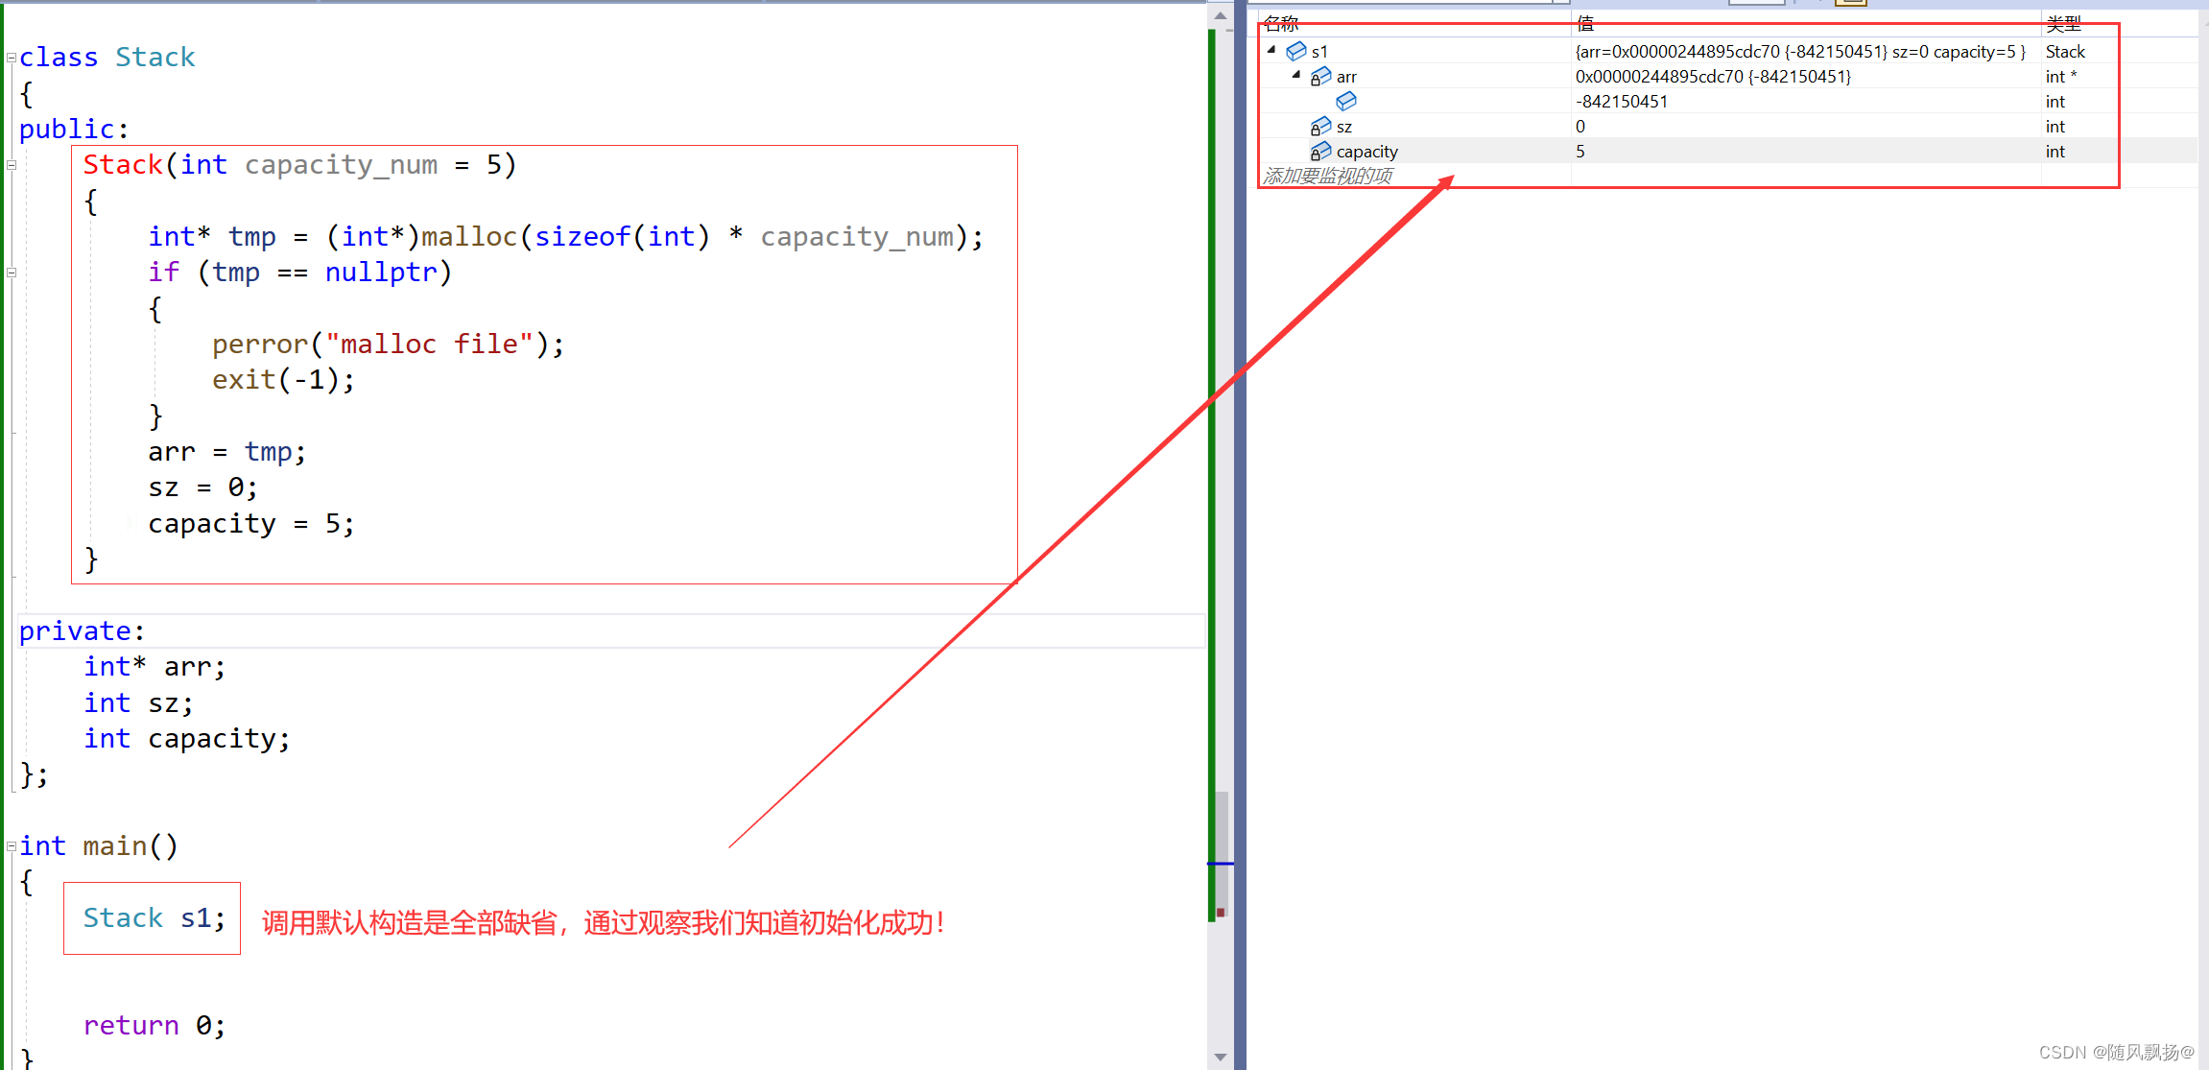Viewport: 2209px width, 1070px height.
Task: Click the 'sz = 0;' code line
Action: coord(202,487)
